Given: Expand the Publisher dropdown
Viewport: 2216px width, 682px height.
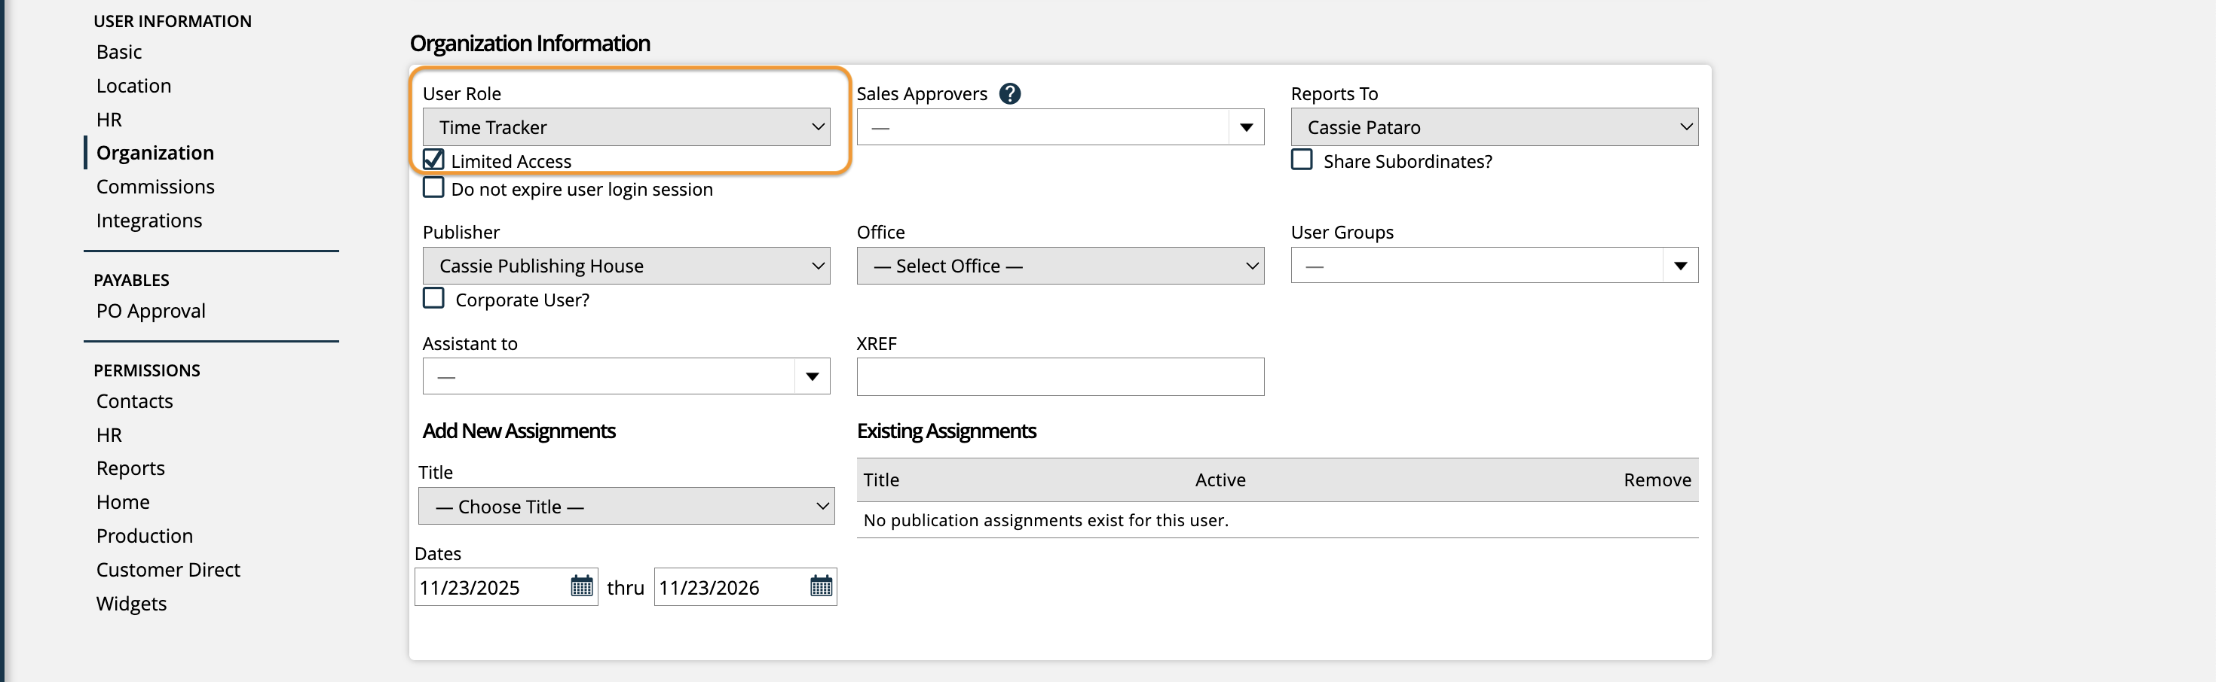Looking at the screenshot, I should point(626,266).
